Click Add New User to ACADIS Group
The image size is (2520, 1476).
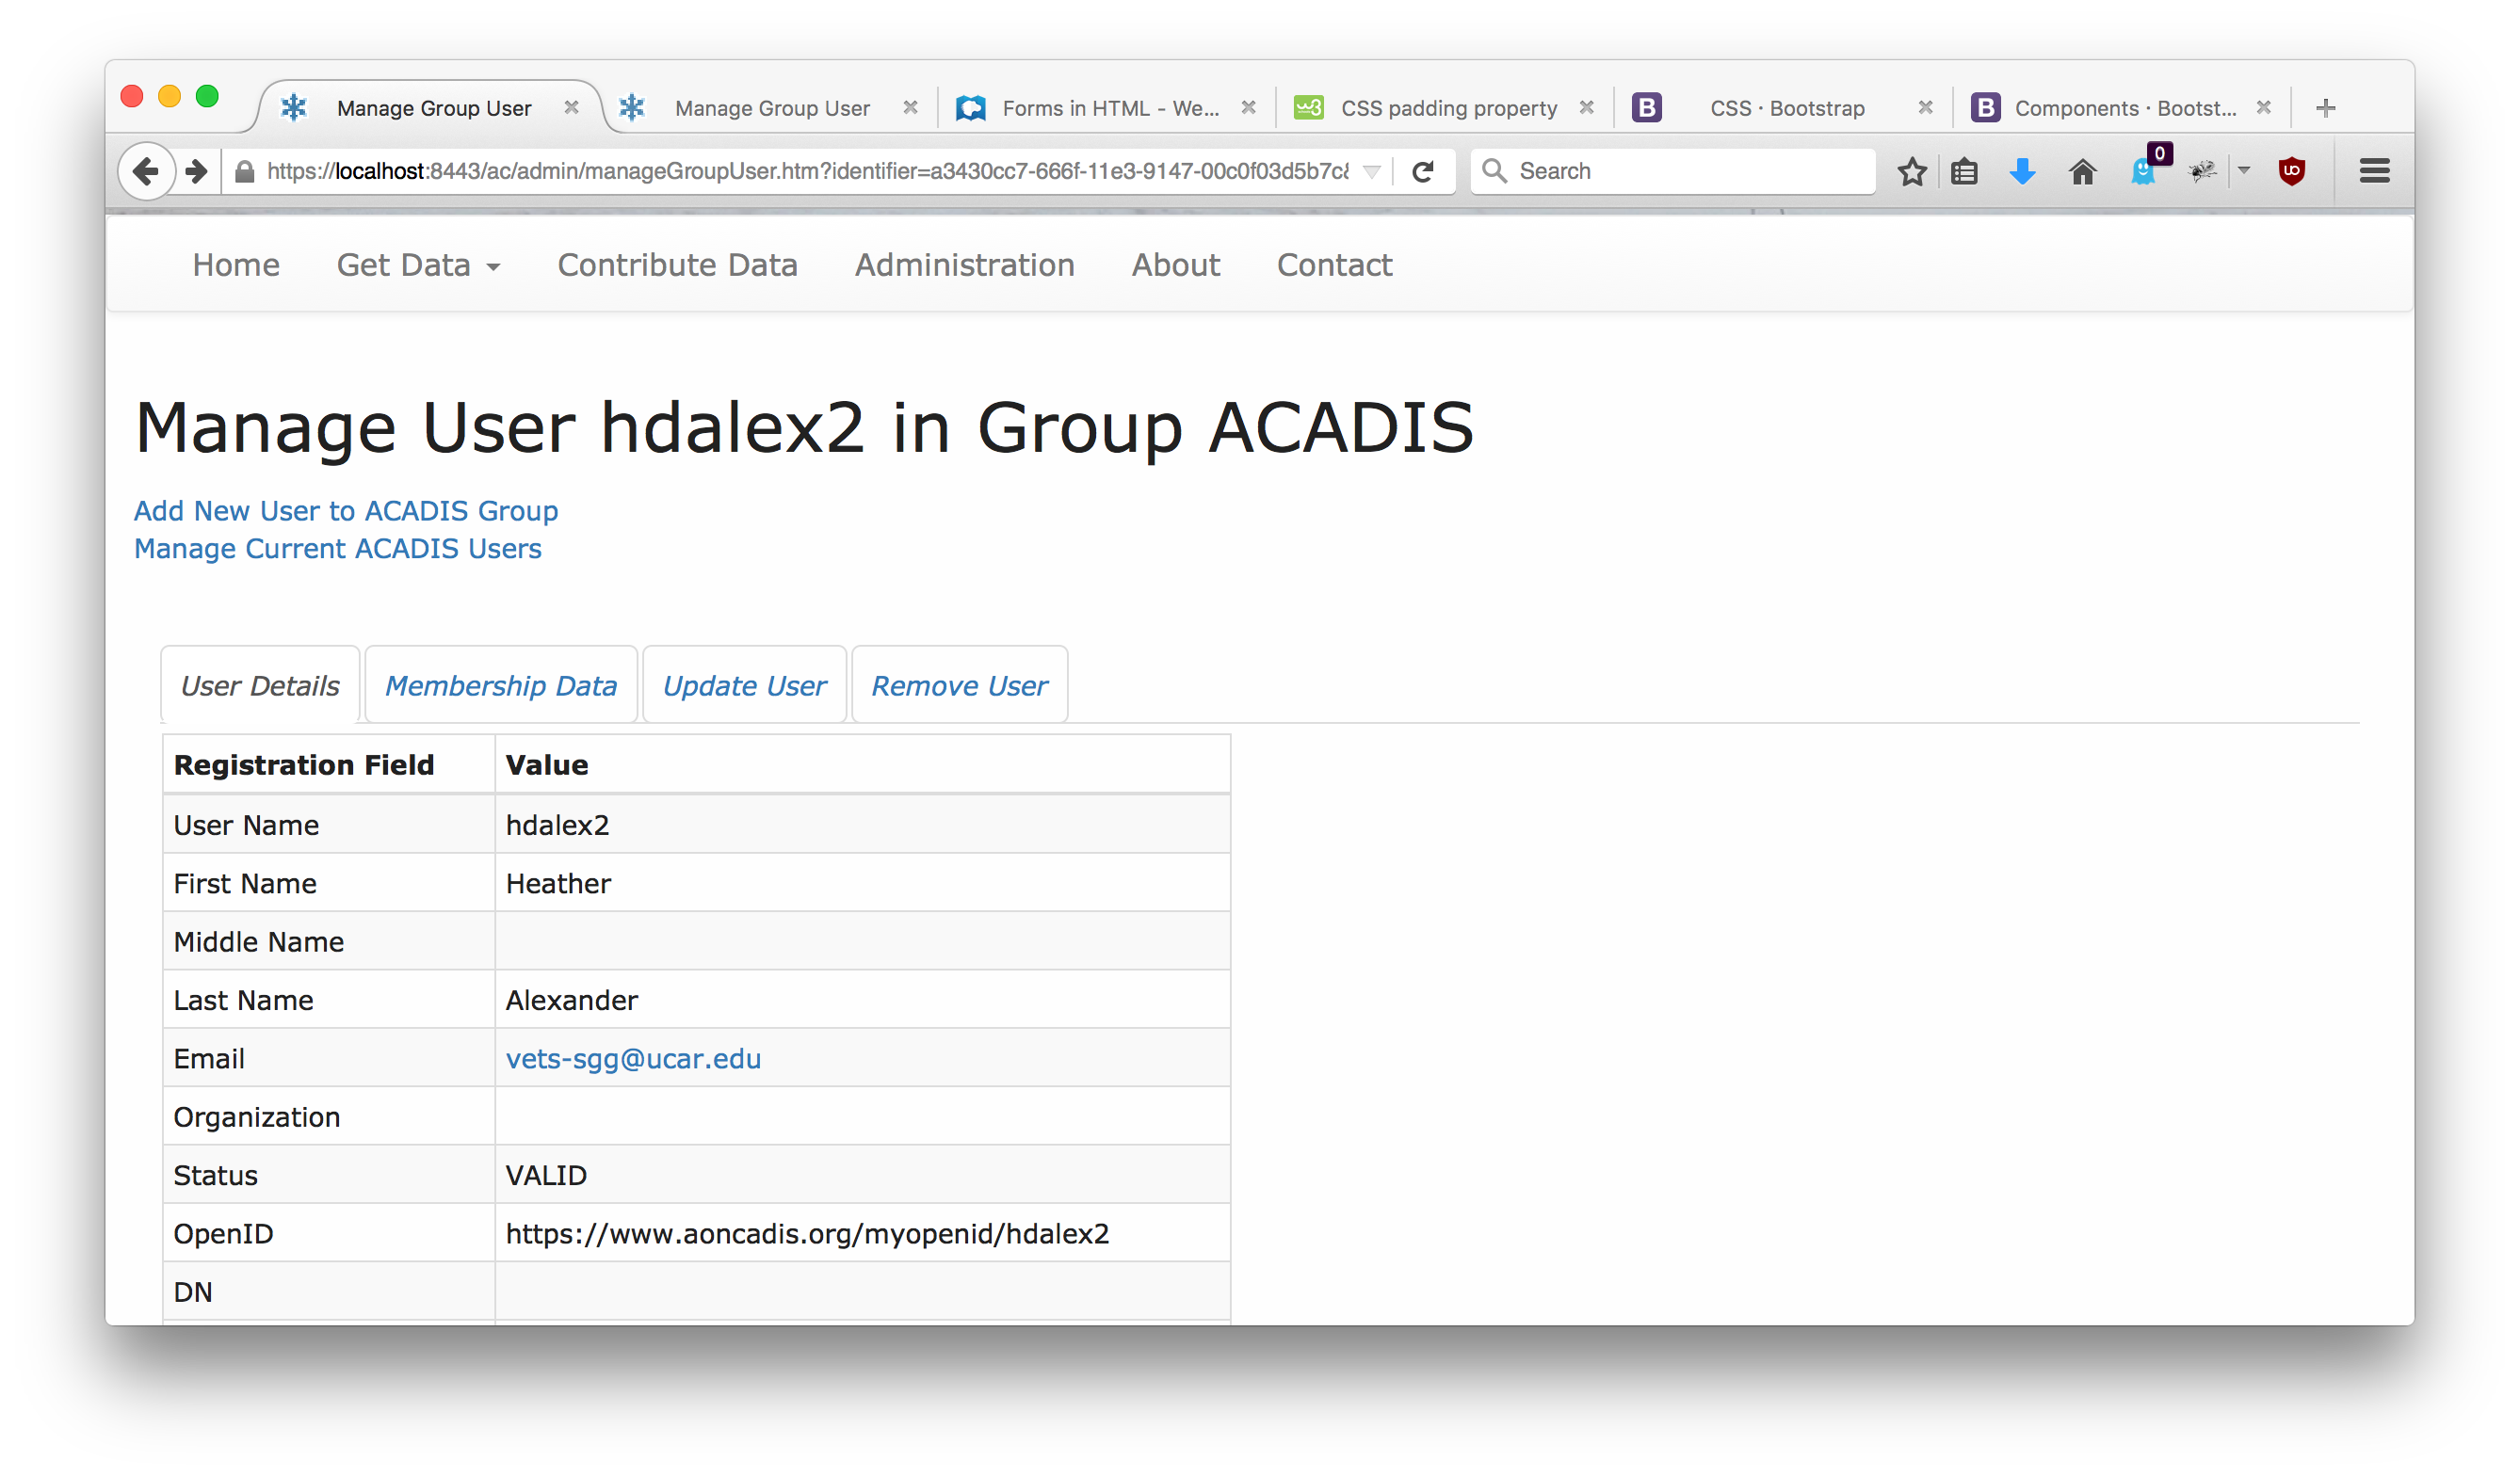346,510
